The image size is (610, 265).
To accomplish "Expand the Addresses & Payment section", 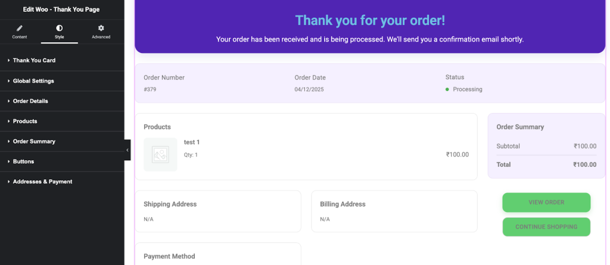I will coord(42,182).
